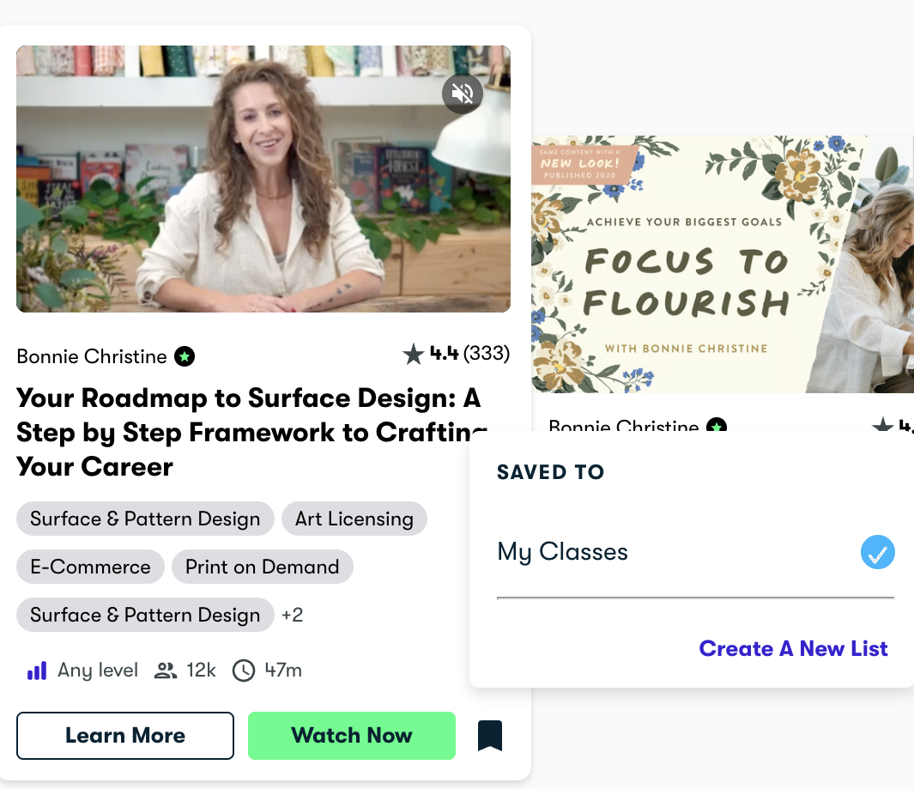Click the students icon next to 12k
This screenshot has width=914, height=789.
(x=165, y=671)
